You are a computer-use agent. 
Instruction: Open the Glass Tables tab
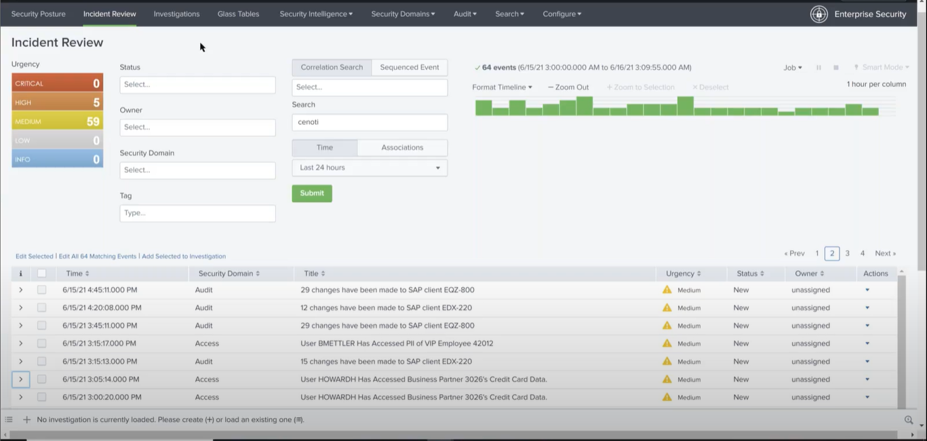pyautogui.click(x=238, y=14)
